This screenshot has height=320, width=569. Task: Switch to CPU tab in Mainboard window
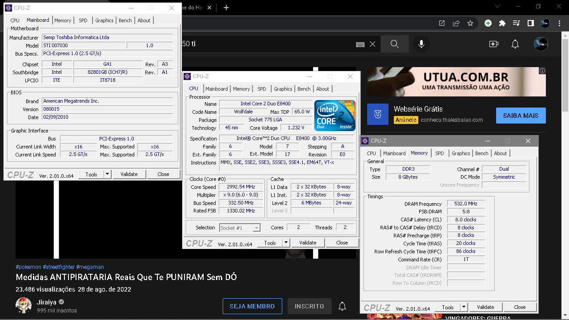click(15, 20)
